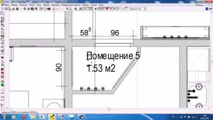Select the Abc text tool
Screen dimensions: 213x120
pos(2,93)
